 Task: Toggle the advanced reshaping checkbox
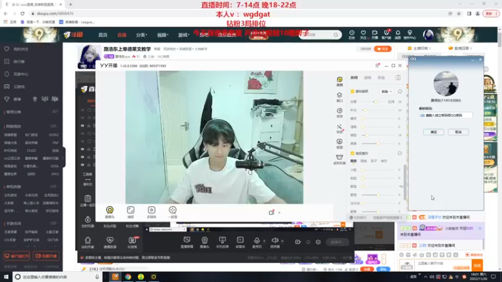click(x=353, y=154)
